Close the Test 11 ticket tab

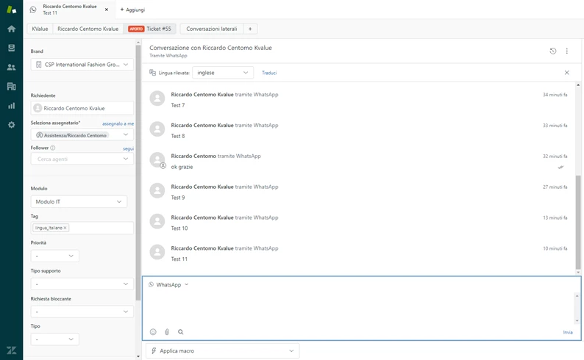107,10
